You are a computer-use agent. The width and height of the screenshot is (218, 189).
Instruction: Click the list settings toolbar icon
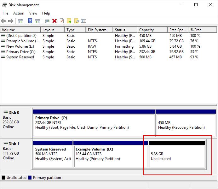83,21
